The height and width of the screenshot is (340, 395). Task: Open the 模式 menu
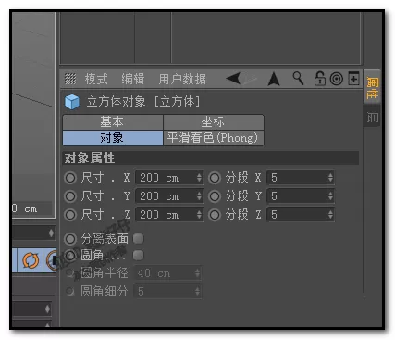click(96, 79)
